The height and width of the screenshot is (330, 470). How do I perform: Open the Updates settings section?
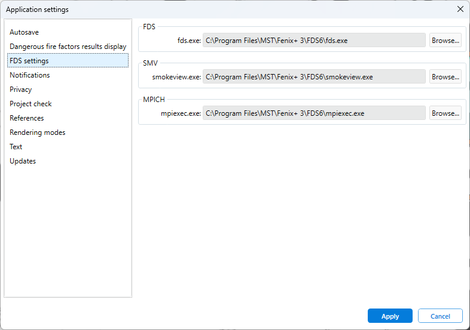click(23, 161)
